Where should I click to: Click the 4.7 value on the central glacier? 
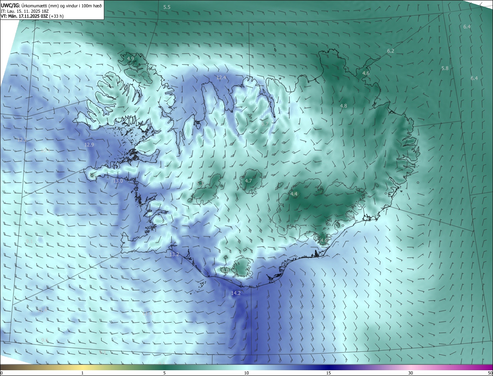[248, 181]
